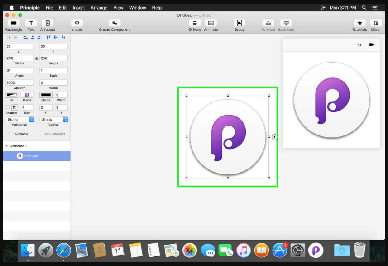Viewport: 388px width, 266px height.
Task: Click the Create Component icon
Action: click(x=115, y=23)
